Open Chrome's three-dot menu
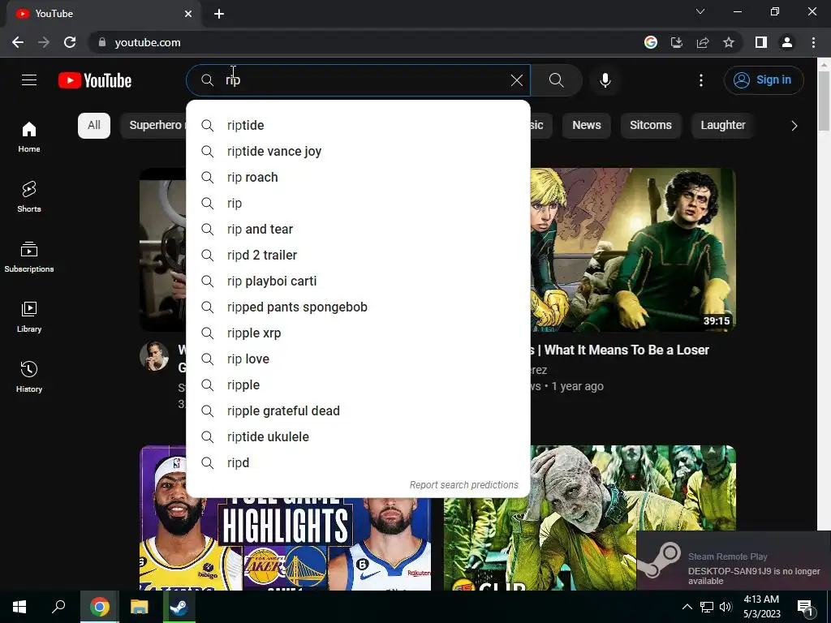Image resolution: width=831 pixels, height=623 pixels. (x=813, y=42)
